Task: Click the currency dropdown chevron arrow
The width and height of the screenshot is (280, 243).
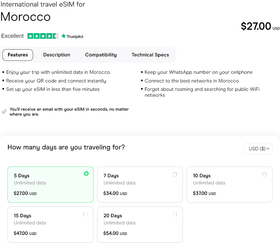Action: point(268,149)
